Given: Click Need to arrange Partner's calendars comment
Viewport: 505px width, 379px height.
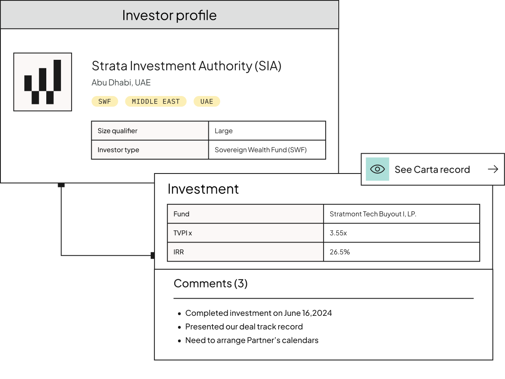Looking at the screenshot, I should point(252,340).
